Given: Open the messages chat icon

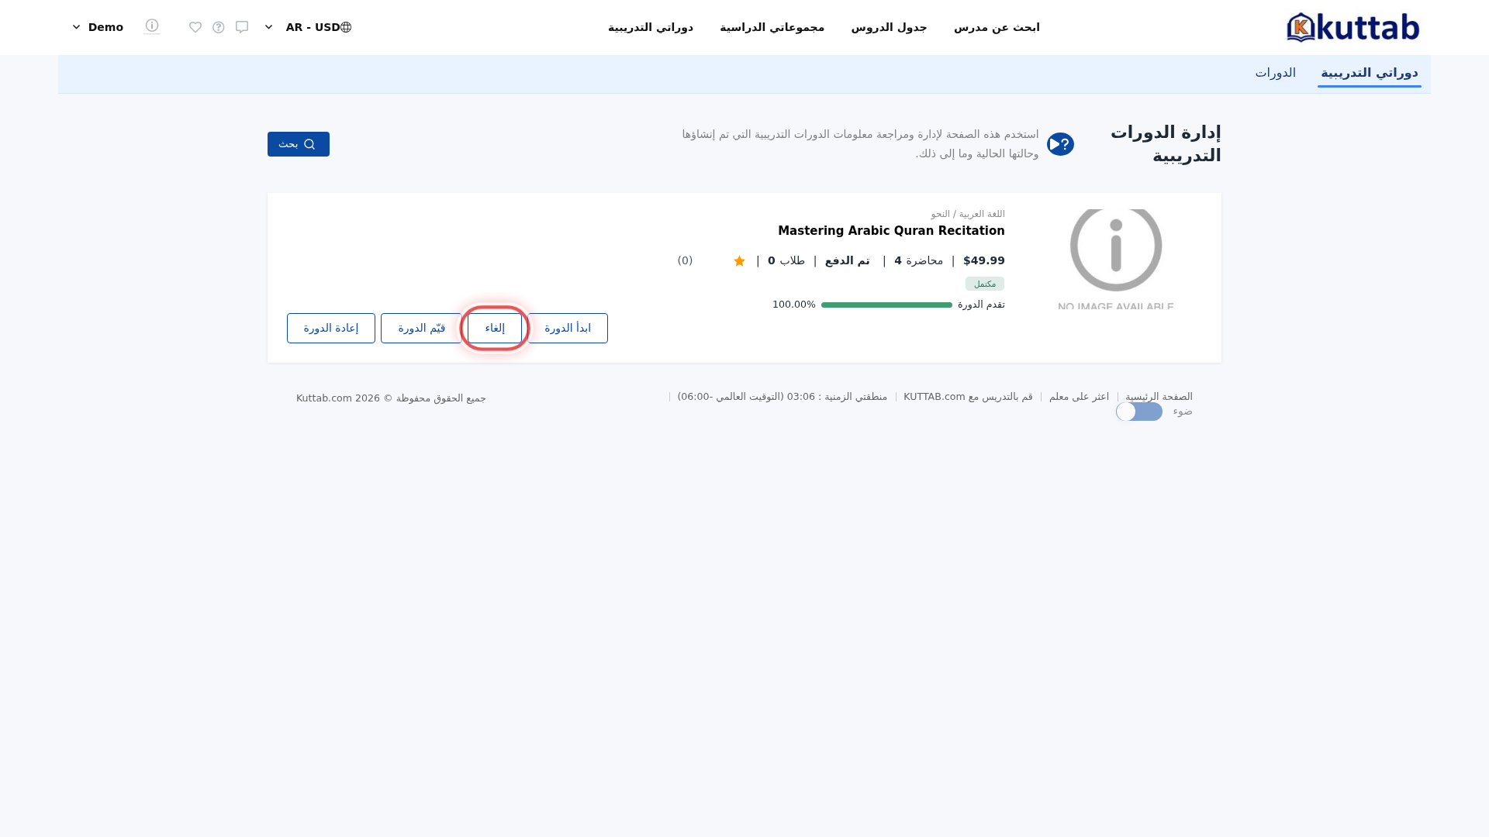Looking at the screenshot, I should coord(242,27).
